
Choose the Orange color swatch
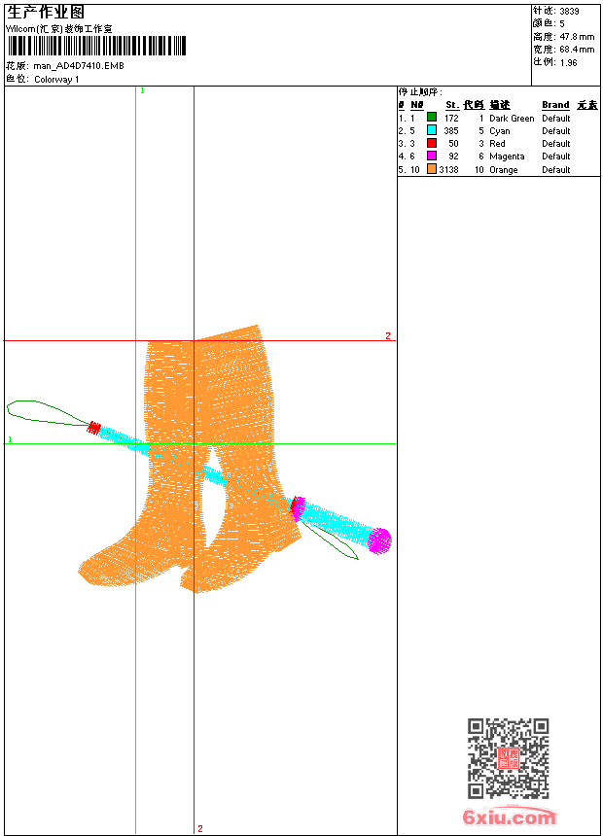tap(432, 169)
